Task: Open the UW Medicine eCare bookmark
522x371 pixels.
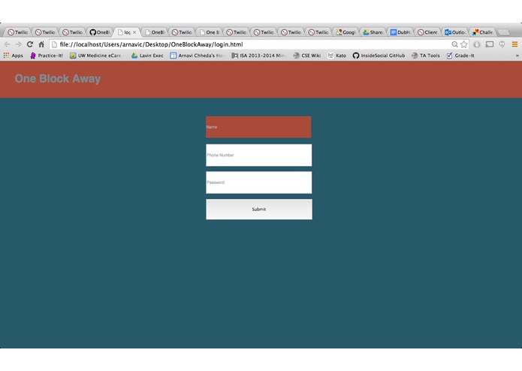Action: pyautogui.click(x=96, y=56)
